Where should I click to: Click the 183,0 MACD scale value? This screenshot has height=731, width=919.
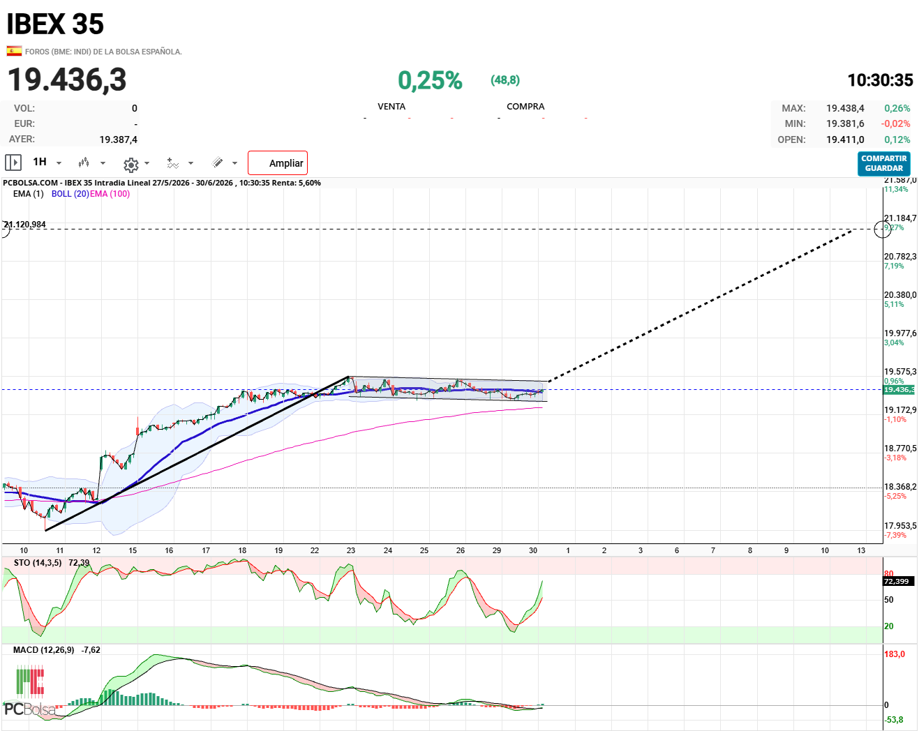895,654
